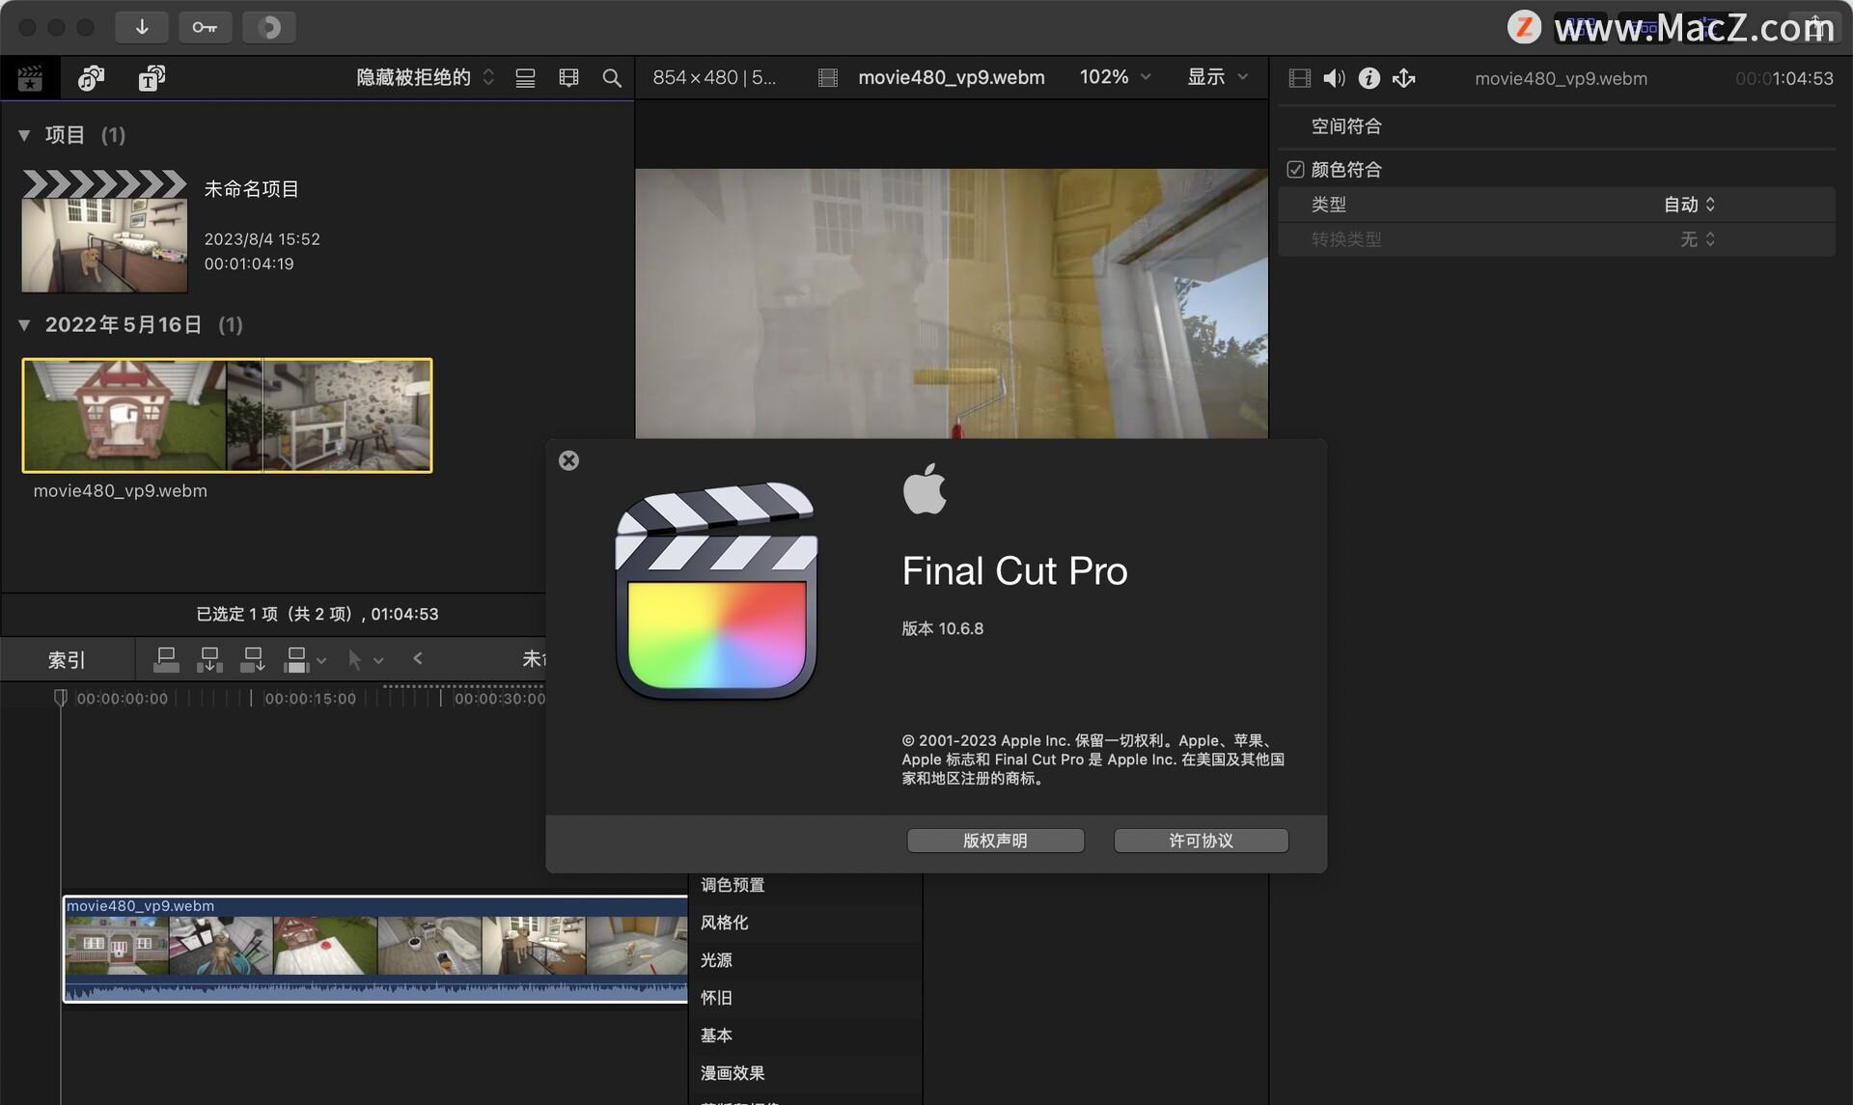Click the movie480_vp9.webm label under browser clip
The image size is (1853, 1105).
(120, 491)
